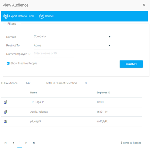Focus the Name/Employee ID input field
150x156 pixels.
click(x=54, y=53)
